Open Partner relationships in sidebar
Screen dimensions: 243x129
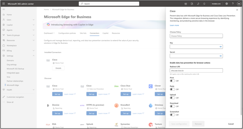point(15,81)
